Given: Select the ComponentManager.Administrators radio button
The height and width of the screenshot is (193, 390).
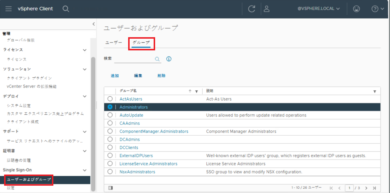Looking at the screenshot, I should [x=110, y=131].
